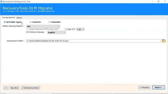Click the 'RecoveryTools OLM Migrator' header title
Screen dimensions: 168x94
coord(28,8)
